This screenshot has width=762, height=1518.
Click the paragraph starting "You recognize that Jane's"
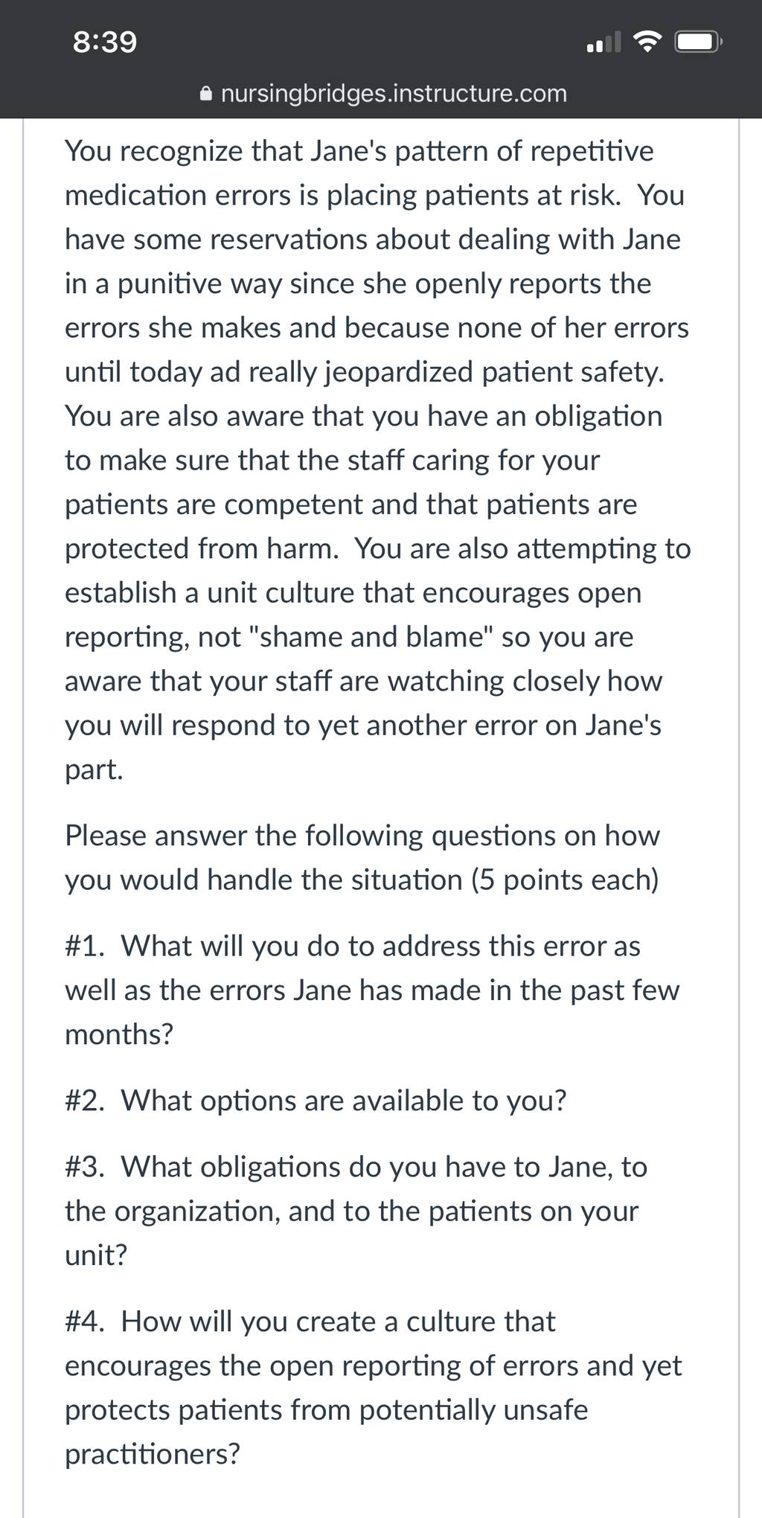tap(378, 460)
